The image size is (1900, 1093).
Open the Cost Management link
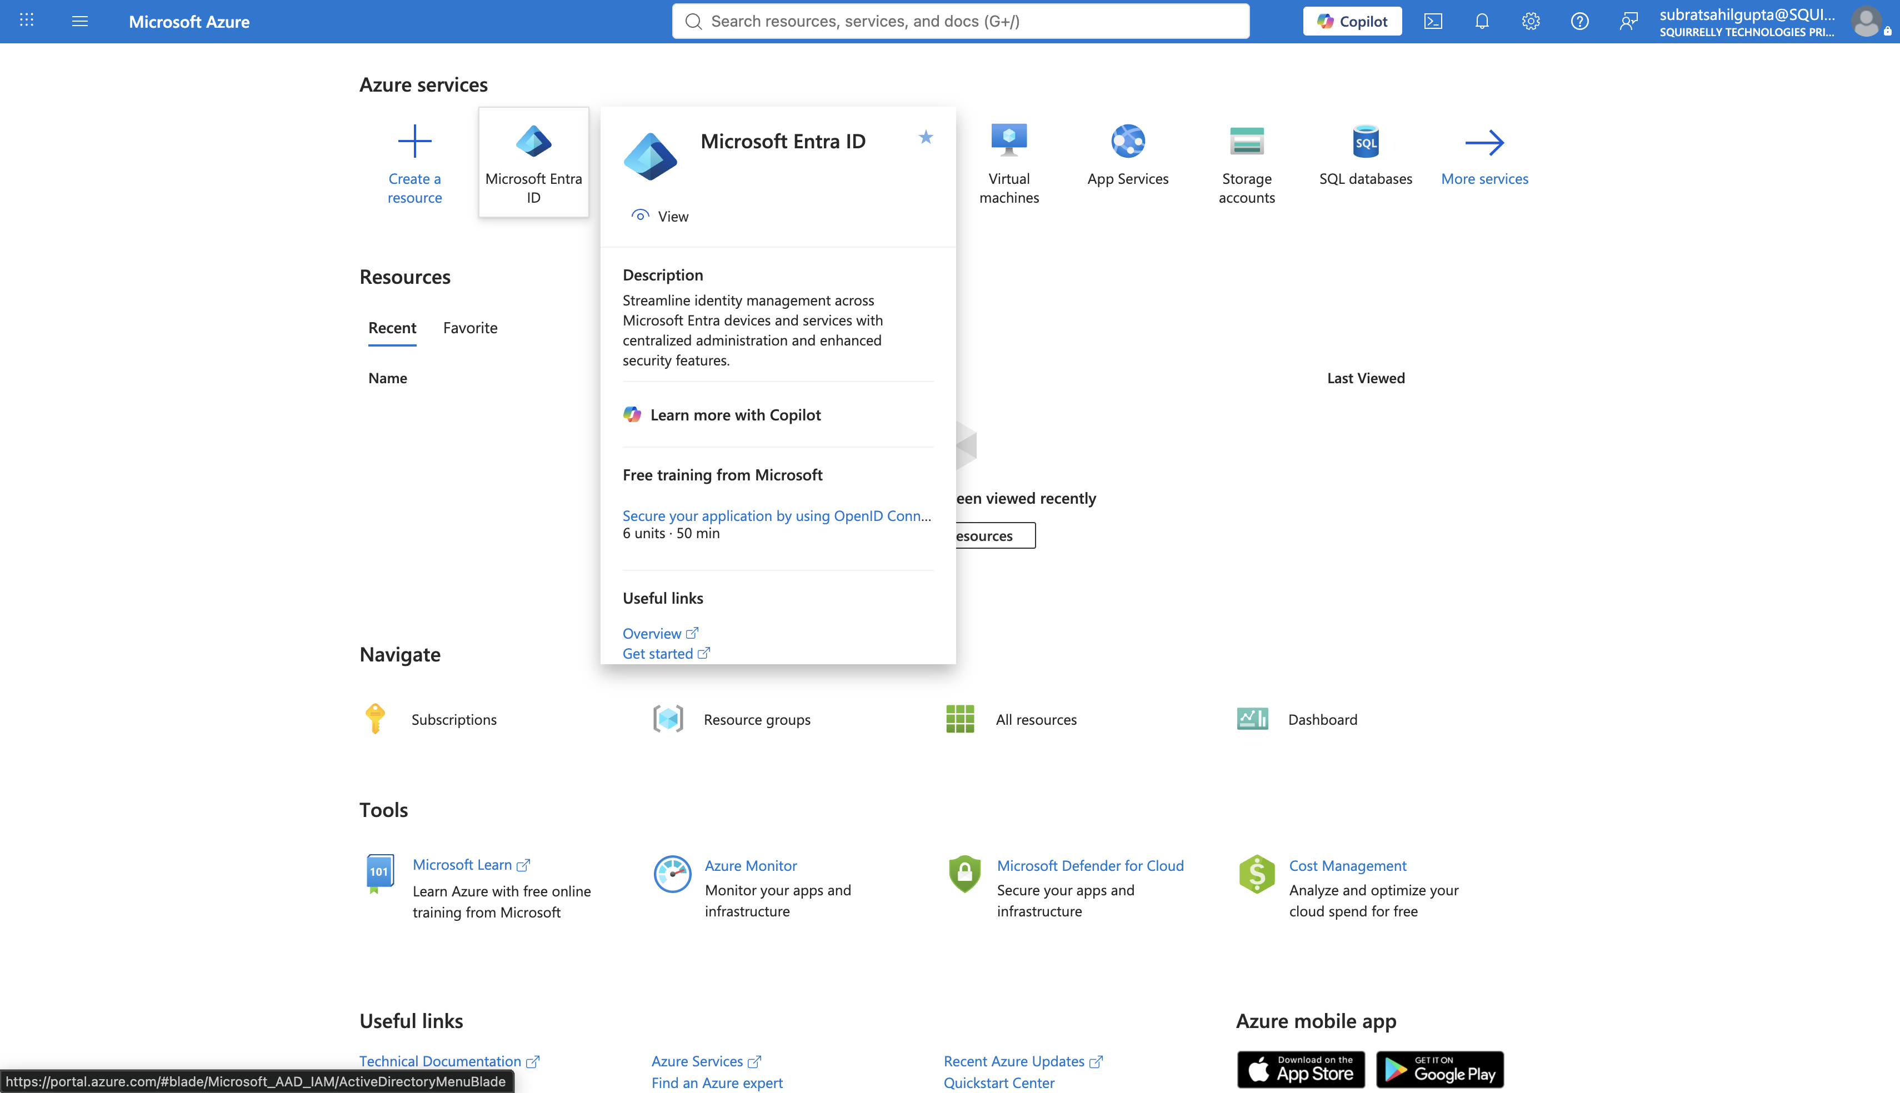click(1347, 865)
